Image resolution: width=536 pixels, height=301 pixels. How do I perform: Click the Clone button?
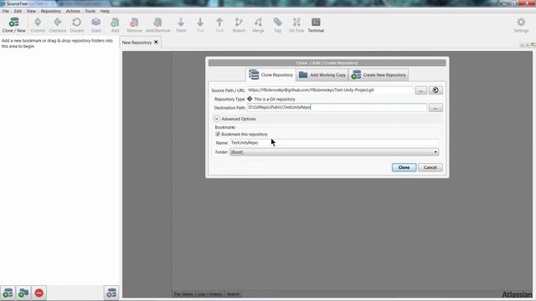(x=404, y=167)
